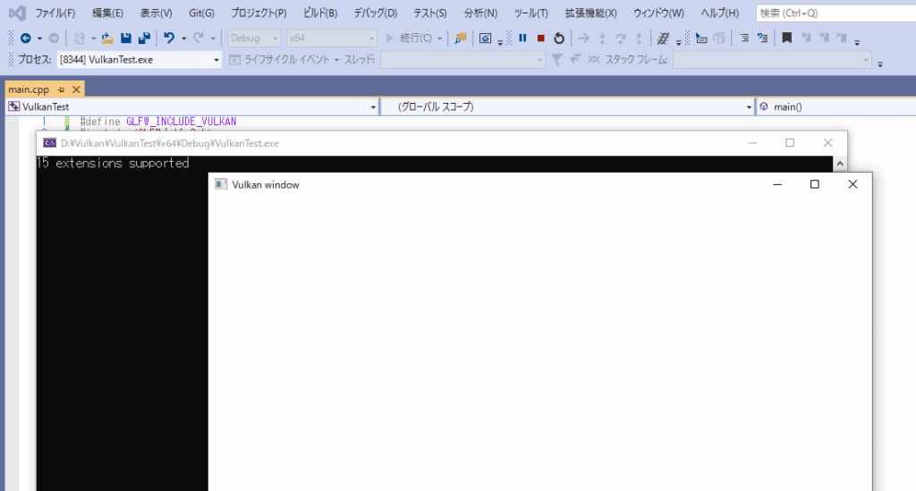Click the New Project toolbar icon
This screenshot has height=491, width=916.
point(80,38)
